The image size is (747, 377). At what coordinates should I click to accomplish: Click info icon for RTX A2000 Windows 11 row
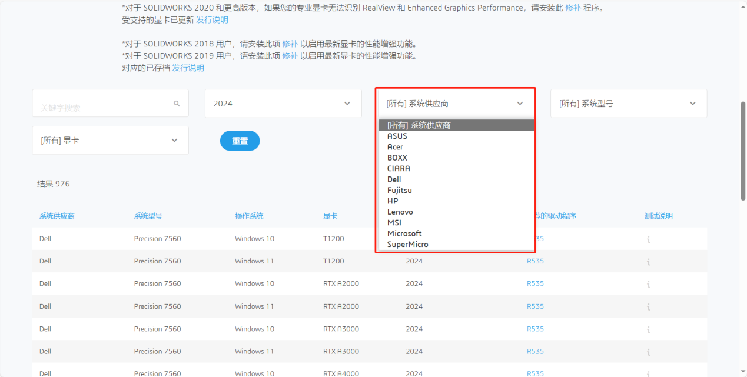pos(648,306)
